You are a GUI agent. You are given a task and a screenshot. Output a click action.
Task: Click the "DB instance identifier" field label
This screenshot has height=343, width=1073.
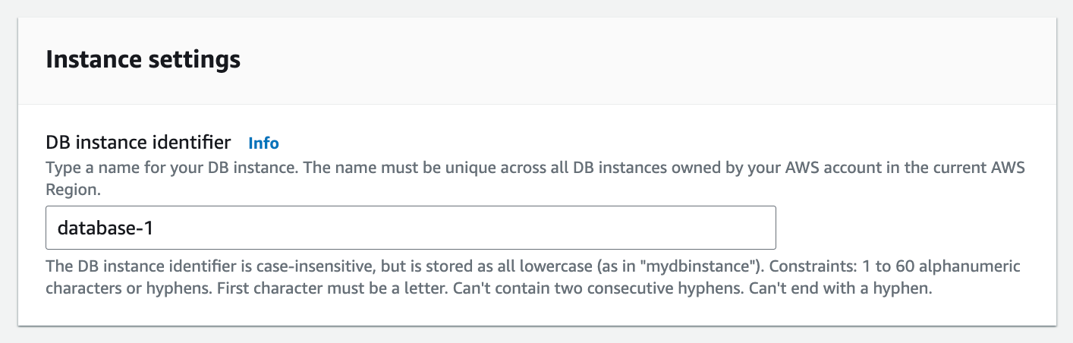(138, 142)
